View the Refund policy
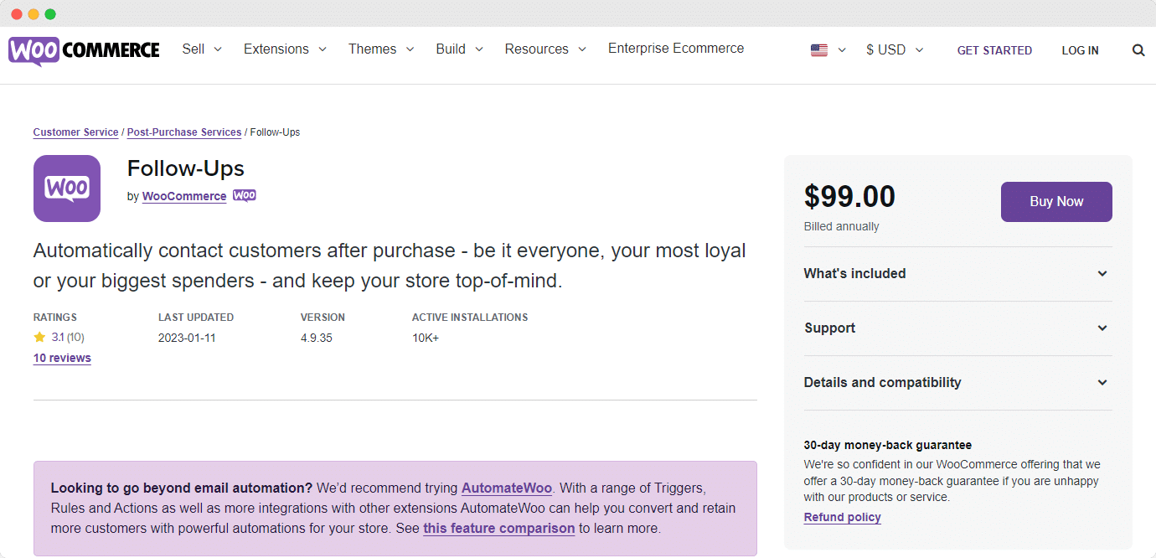Screen dimensions: 1156x558 842,517
